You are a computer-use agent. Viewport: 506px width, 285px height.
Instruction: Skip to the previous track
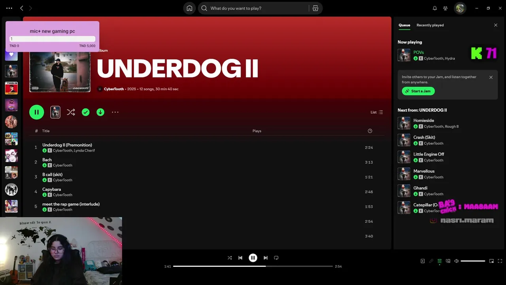coord(240,258)
